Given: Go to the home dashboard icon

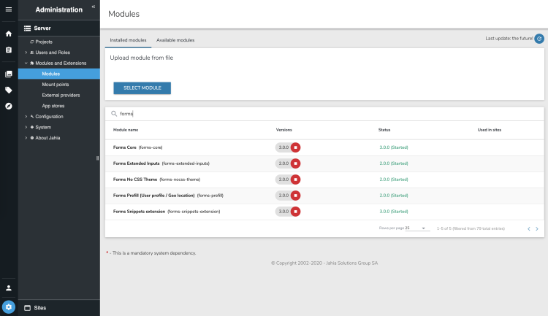Looking at the screenshot, I should pyautogui.click(x=9, y=34).
